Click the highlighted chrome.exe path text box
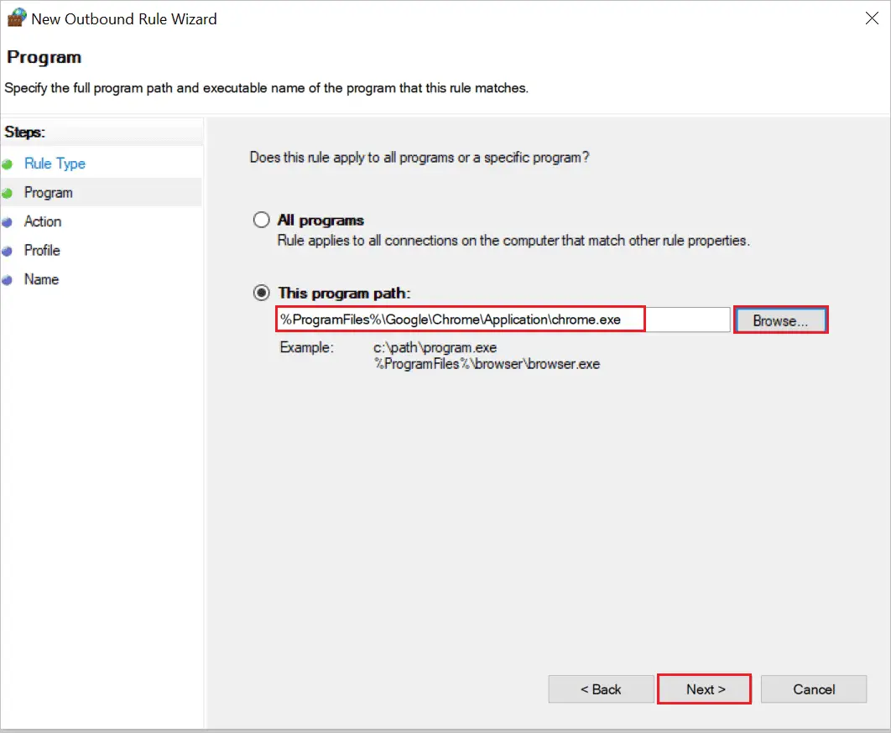This screenshot has width=891, height=733. click(x=461, y=320)
